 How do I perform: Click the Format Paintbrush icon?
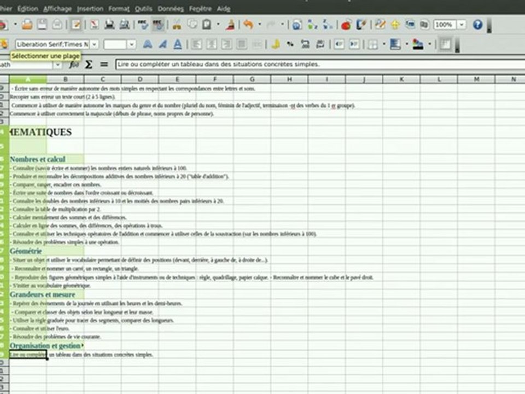pos(230,25)
